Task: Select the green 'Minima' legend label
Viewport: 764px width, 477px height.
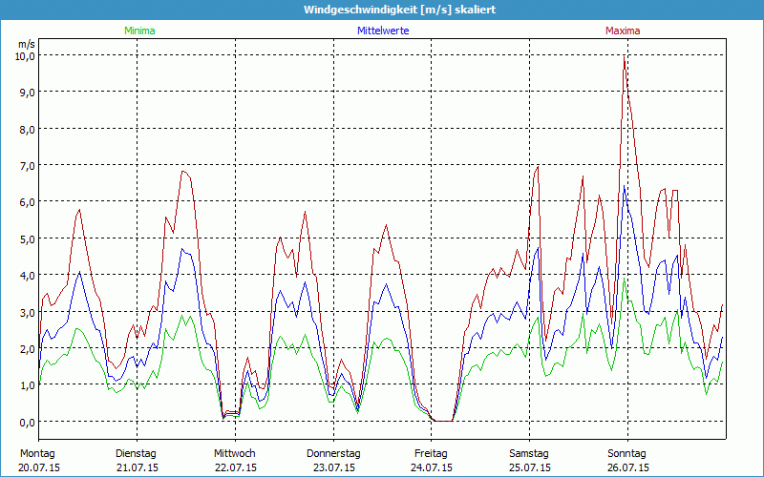Action: (139, 31)
